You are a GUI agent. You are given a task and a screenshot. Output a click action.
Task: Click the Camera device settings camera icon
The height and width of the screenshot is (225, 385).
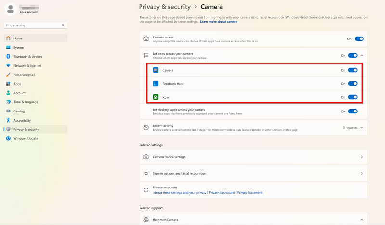[146, 157]
